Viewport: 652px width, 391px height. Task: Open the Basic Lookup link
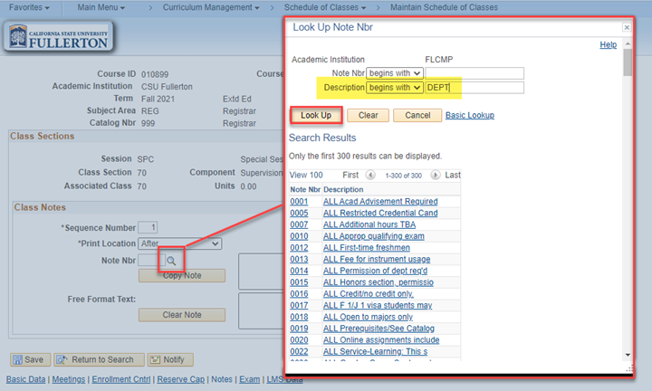click(x=469, y=116)
